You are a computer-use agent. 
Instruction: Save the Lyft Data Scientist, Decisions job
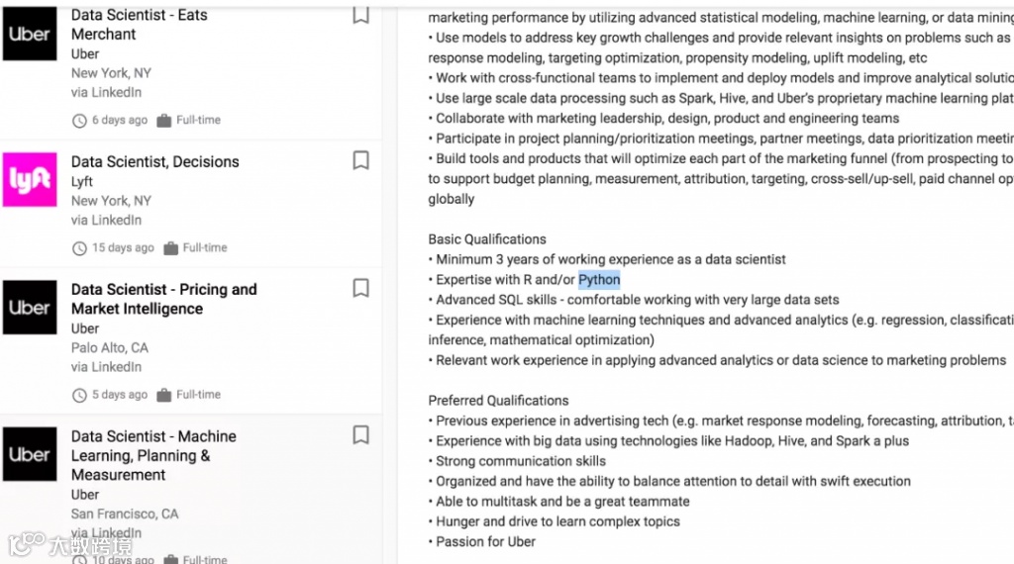point(361,160)
